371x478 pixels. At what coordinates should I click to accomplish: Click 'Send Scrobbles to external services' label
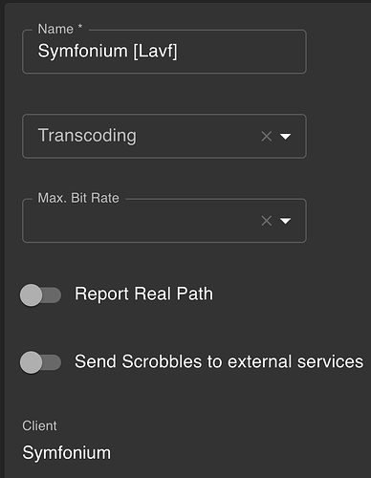tap(219, 361)
